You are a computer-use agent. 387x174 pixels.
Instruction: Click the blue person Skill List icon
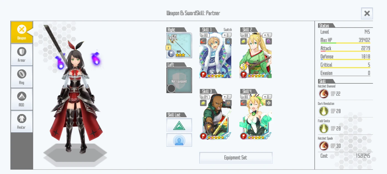tap(179, 140)
